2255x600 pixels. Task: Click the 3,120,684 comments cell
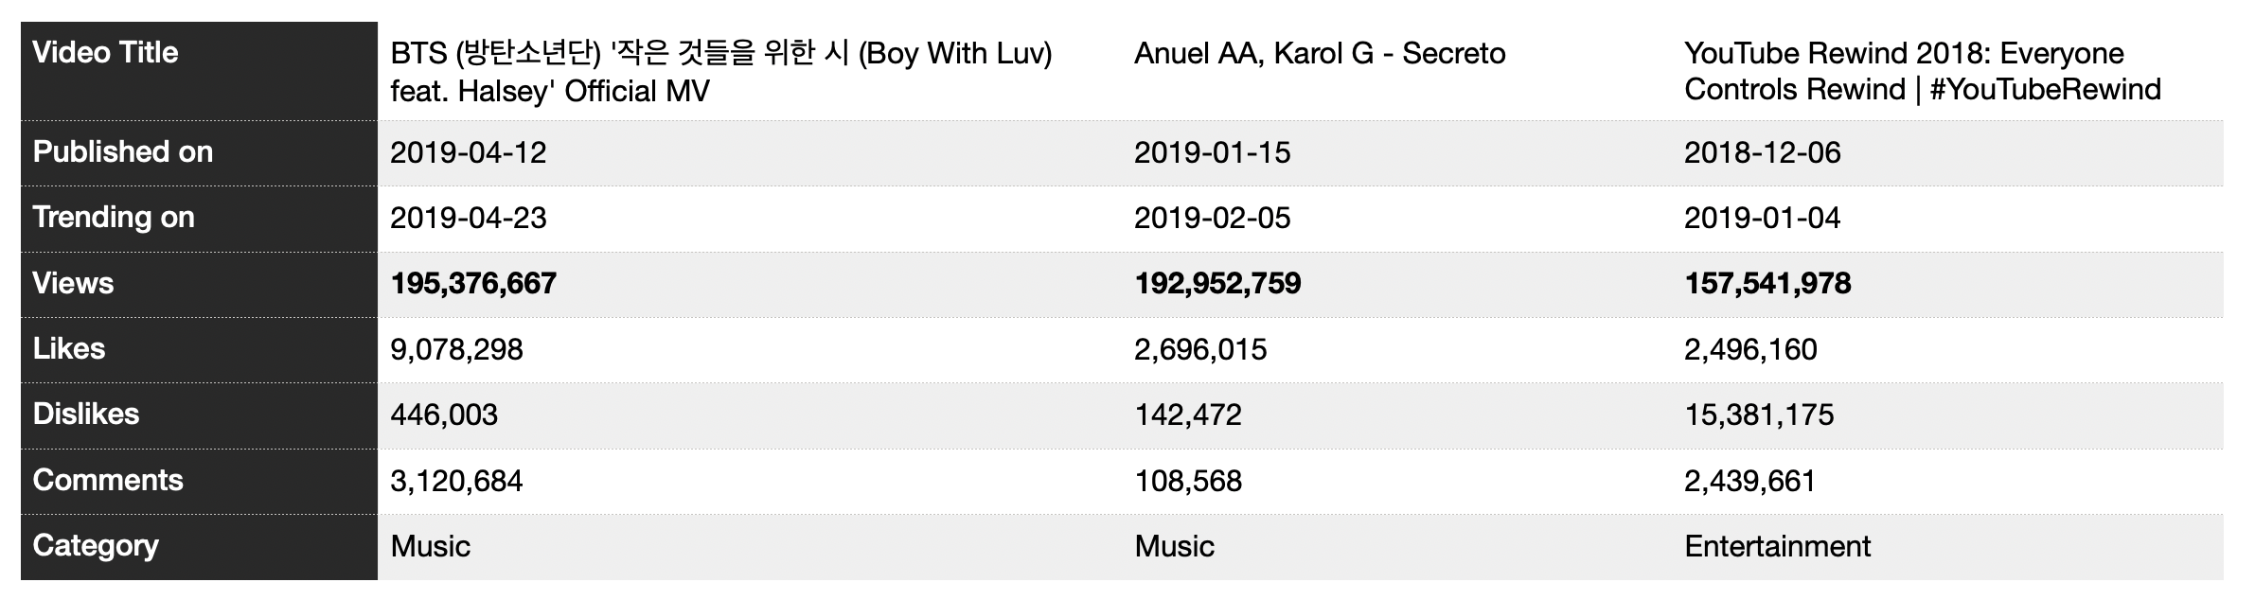pos(456,482)
